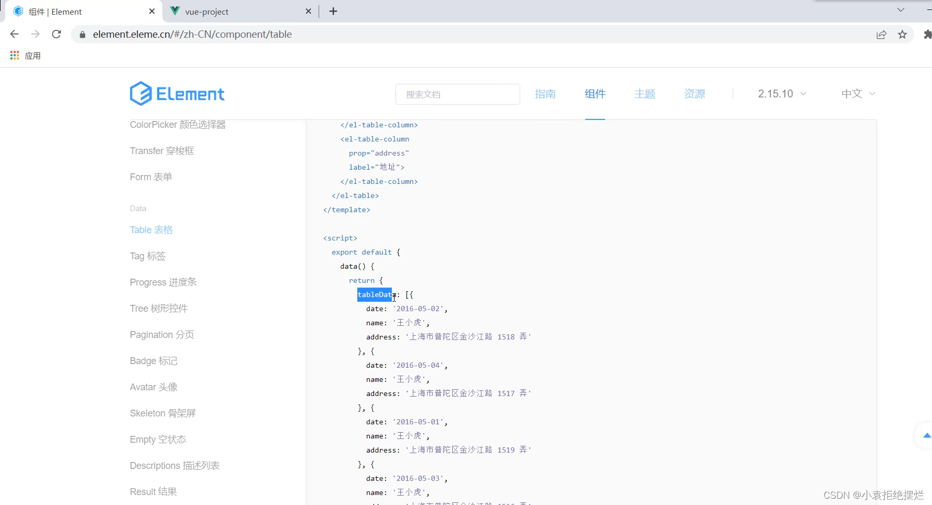Click the export default { line
932x505 pixels.
(x=366, y=252)
